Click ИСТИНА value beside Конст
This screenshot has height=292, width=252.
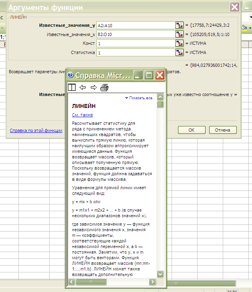coord(198,43)
